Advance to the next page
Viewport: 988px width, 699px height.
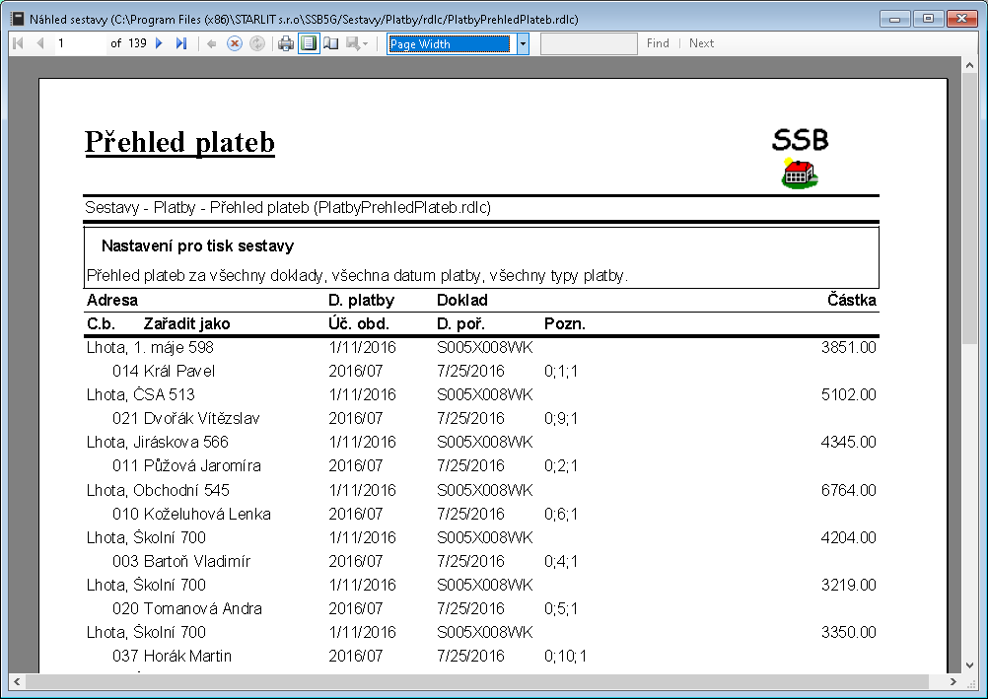(x=160, y=43)
